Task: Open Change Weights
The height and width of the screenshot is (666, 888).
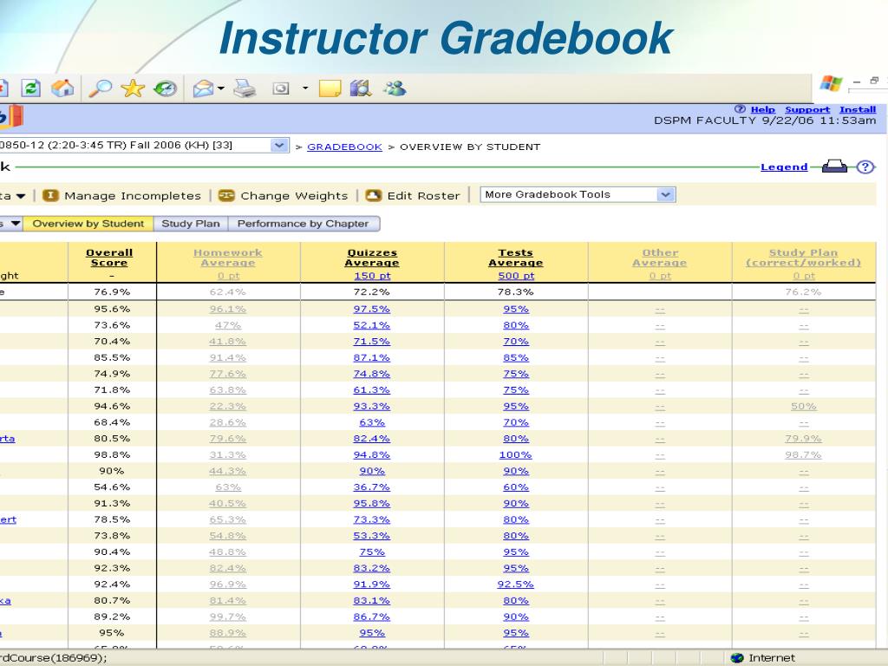Action: click(294, 195)
